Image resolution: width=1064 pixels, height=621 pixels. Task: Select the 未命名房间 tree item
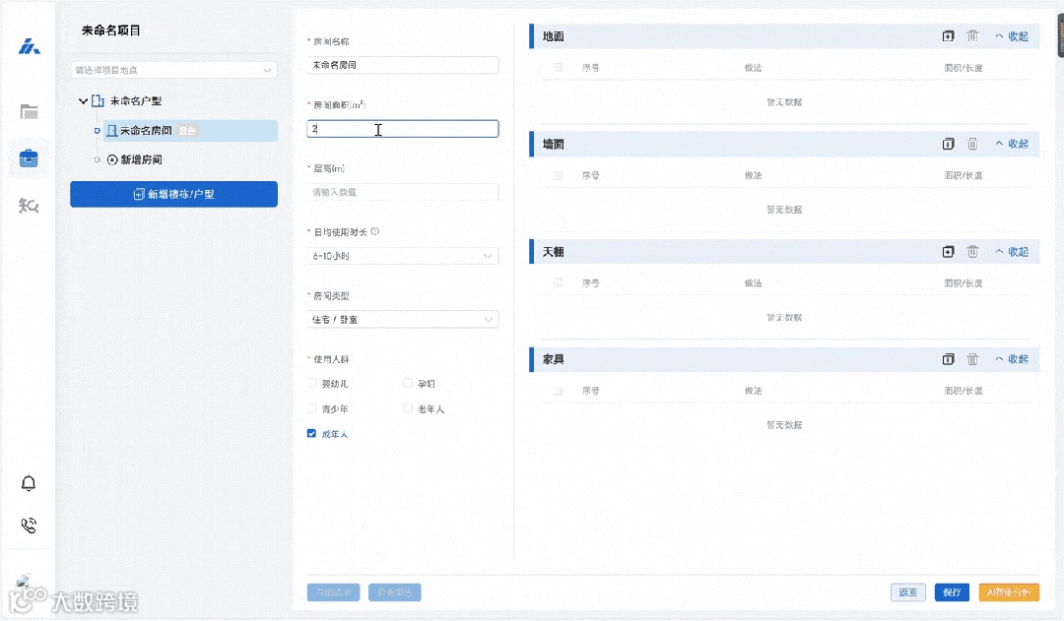(x=191, y=131)
